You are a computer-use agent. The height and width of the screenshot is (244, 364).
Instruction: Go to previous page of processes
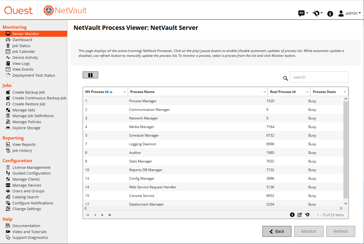coord(95,215)
